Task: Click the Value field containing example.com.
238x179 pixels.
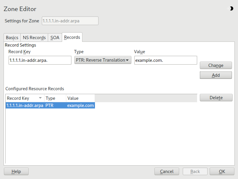Action: (x=165, y=60)
